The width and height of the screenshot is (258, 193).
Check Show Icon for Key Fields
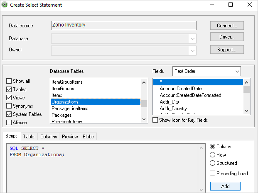(155, 120)
